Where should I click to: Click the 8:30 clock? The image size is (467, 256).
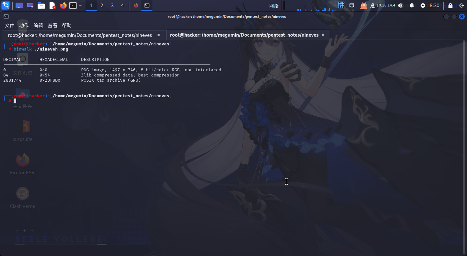[x=435, y=6]
